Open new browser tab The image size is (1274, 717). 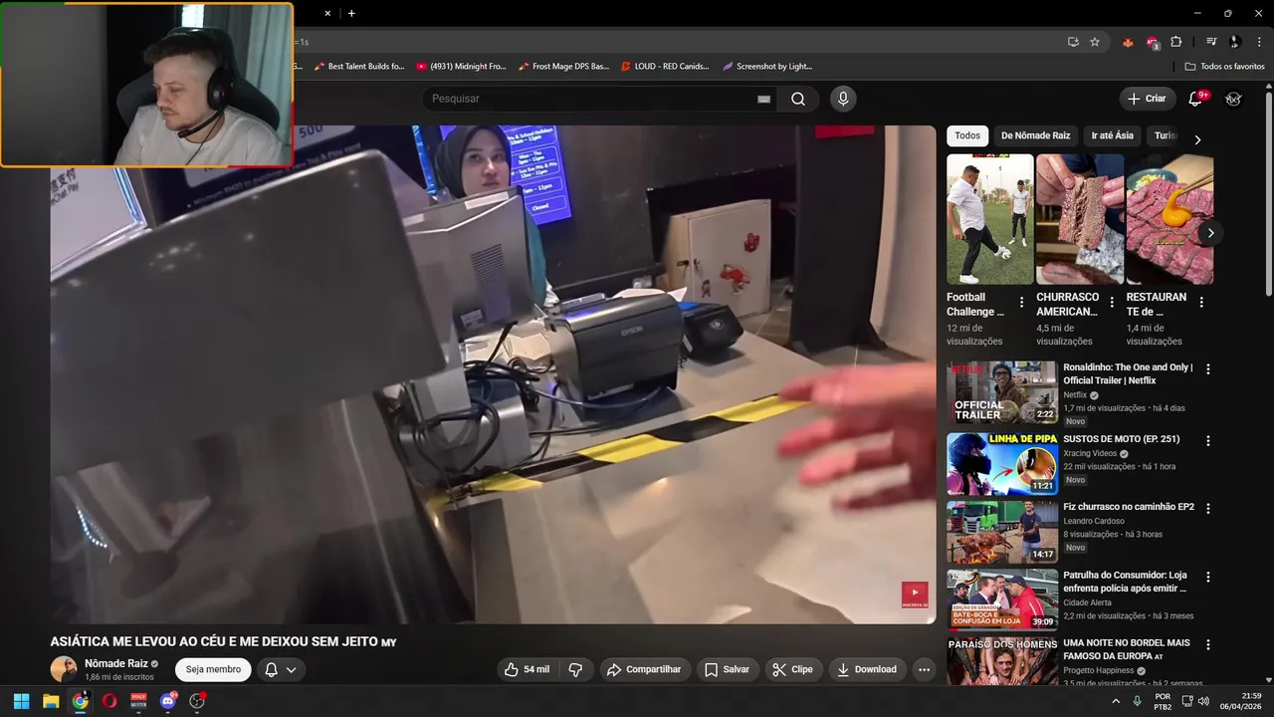[x=351, y=13]
